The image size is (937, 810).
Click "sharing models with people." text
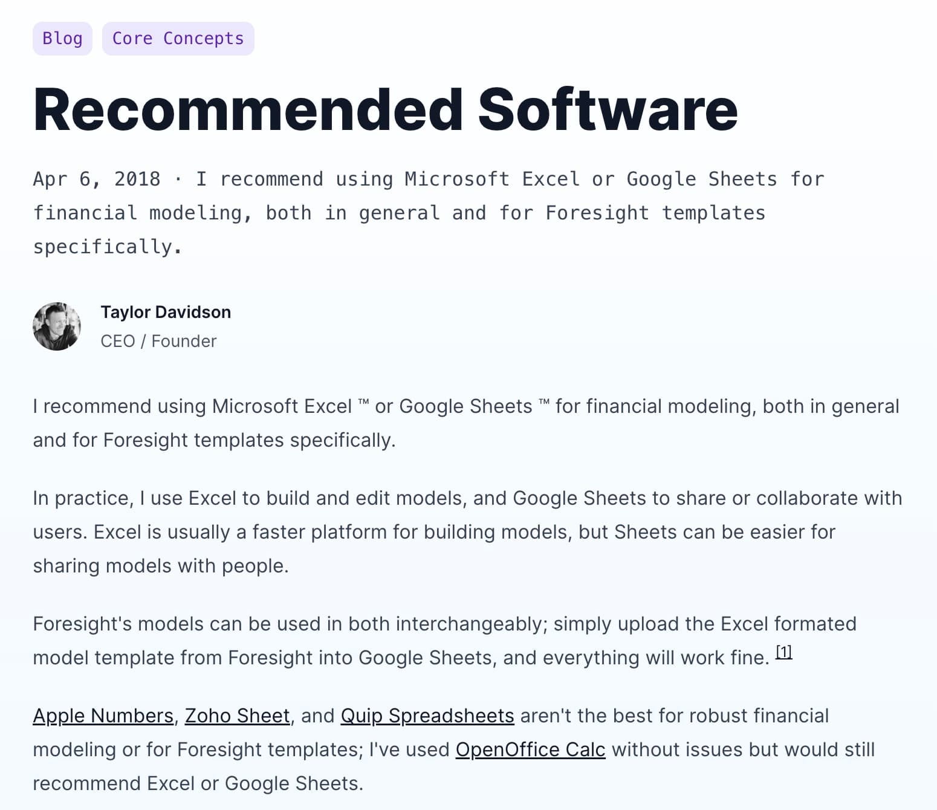pyautogui.click(x=161, y=566)
